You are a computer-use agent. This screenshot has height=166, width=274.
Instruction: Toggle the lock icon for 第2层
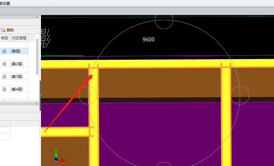point(4,64)
